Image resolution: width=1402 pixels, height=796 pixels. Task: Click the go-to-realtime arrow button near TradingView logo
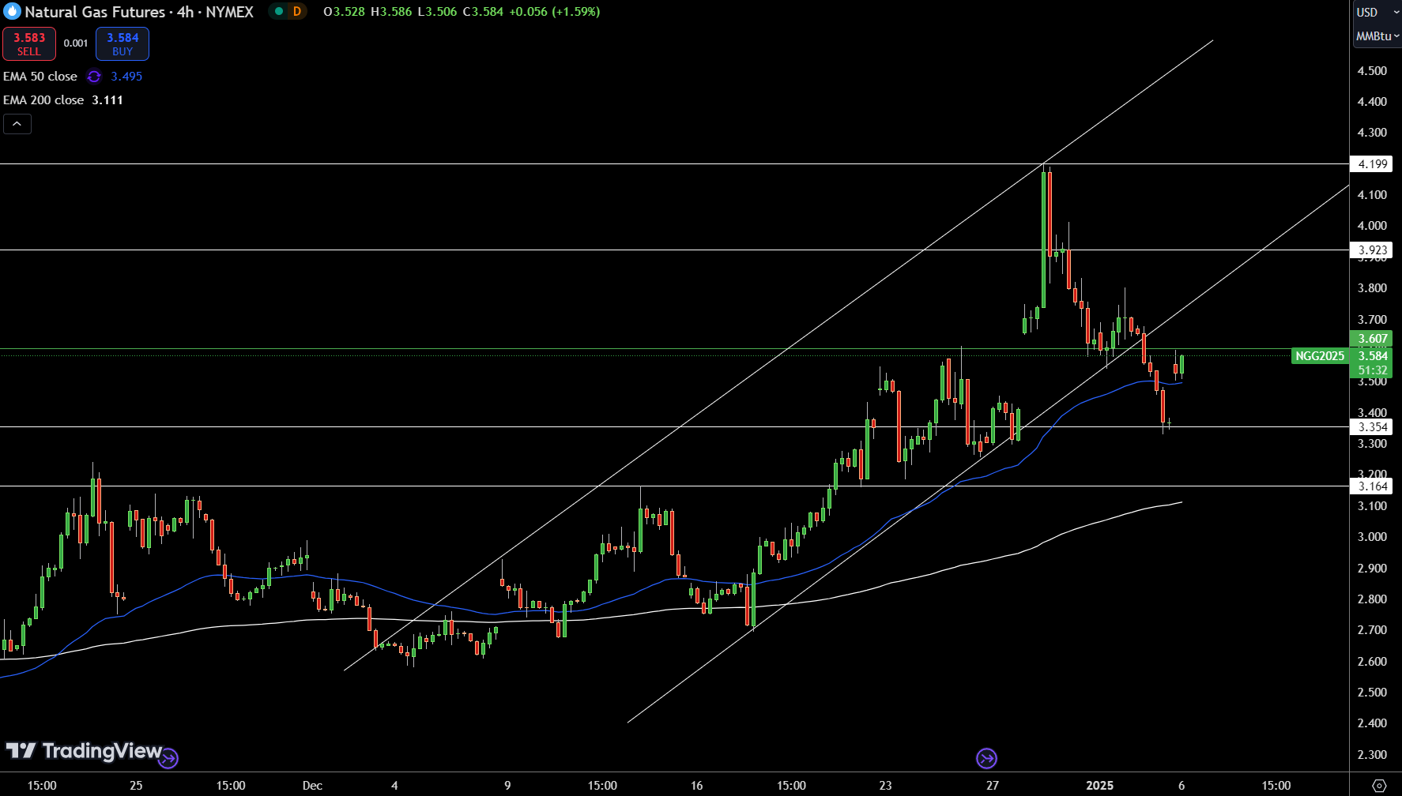pos(168,759)
